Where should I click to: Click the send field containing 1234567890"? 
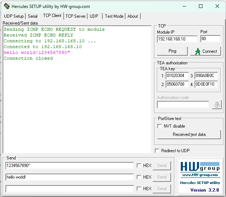pos(70,166)
